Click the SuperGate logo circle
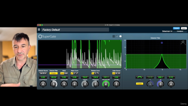Screen dimensions: 188x106 (40, 37)
